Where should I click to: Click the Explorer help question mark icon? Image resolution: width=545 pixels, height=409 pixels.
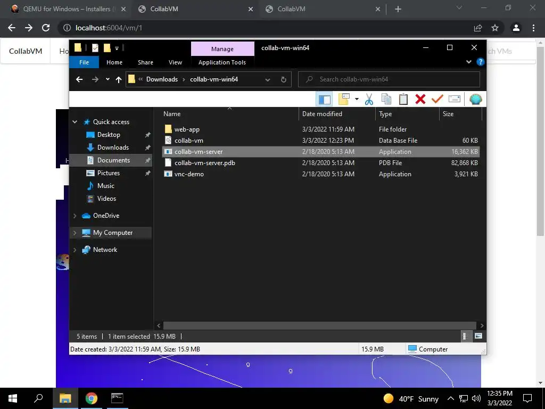[481, 62]
